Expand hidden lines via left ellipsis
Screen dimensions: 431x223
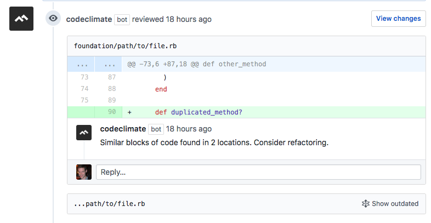tap(81, 64)
